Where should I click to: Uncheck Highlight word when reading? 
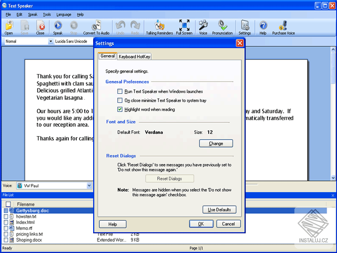click(120, 109)
